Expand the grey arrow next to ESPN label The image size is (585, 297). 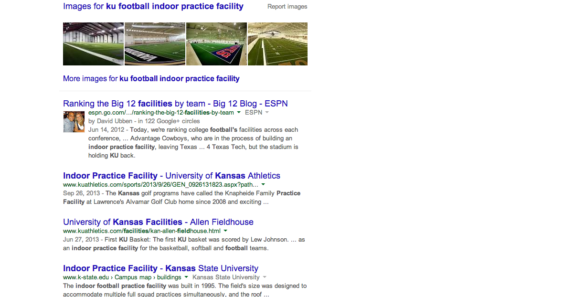(266, 113)
